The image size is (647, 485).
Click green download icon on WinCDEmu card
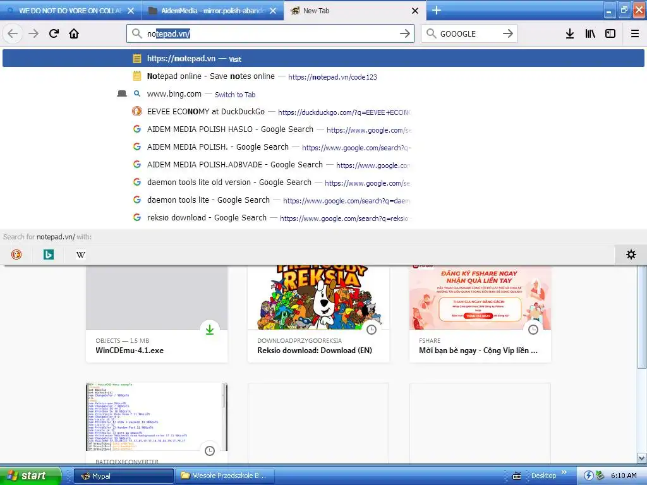click(210, 330)
